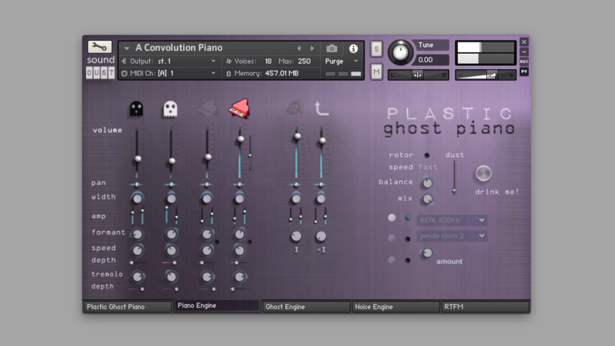The height and width of the screenshot is (346, 615).
Task: Click the dust vertical slider
Action: (x=454, y=177)
